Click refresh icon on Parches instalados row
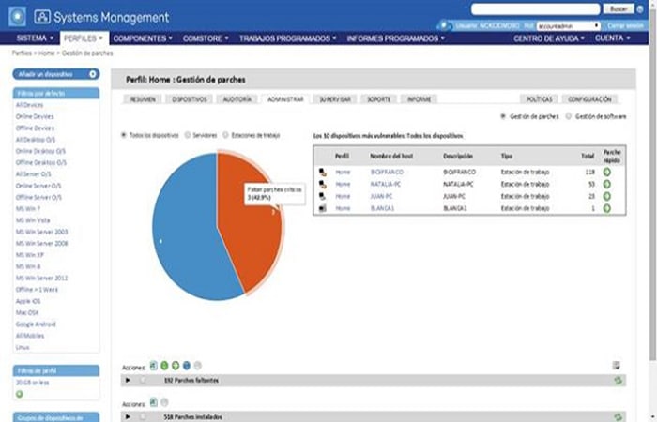The image size is (657, 422). pos(618,414)
